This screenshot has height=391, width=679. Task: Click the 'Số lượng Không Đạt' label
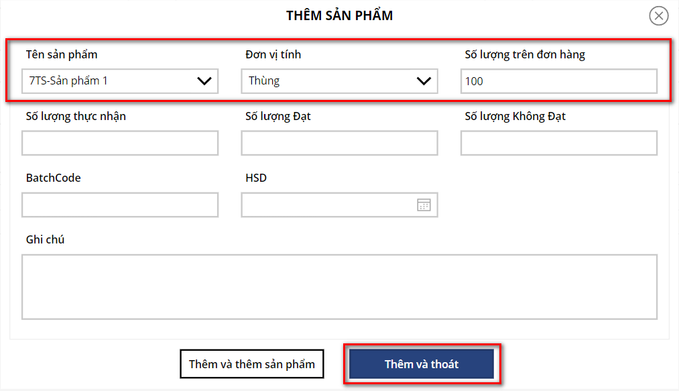515,117
